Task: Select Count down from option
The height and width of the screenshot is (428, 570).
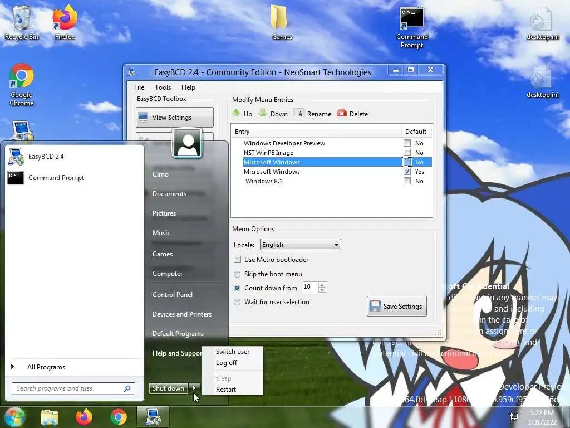Action: click(237, 288)
